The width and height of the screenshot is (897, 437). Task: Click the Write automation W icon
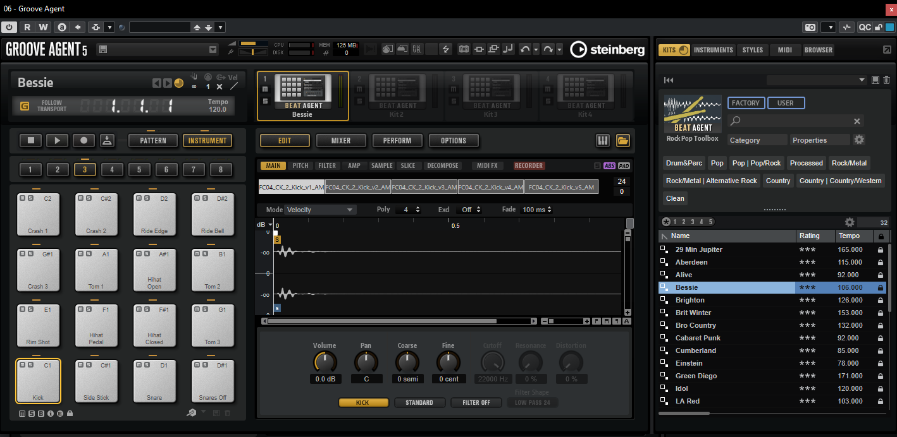[x=43, y=27]
